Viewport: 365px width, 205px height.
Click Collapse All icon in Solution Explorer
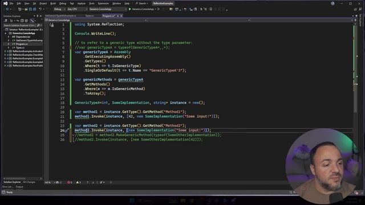point(22,20)
